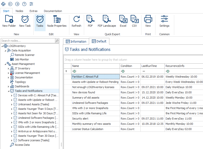Select the Security alert row

(95, 119)
